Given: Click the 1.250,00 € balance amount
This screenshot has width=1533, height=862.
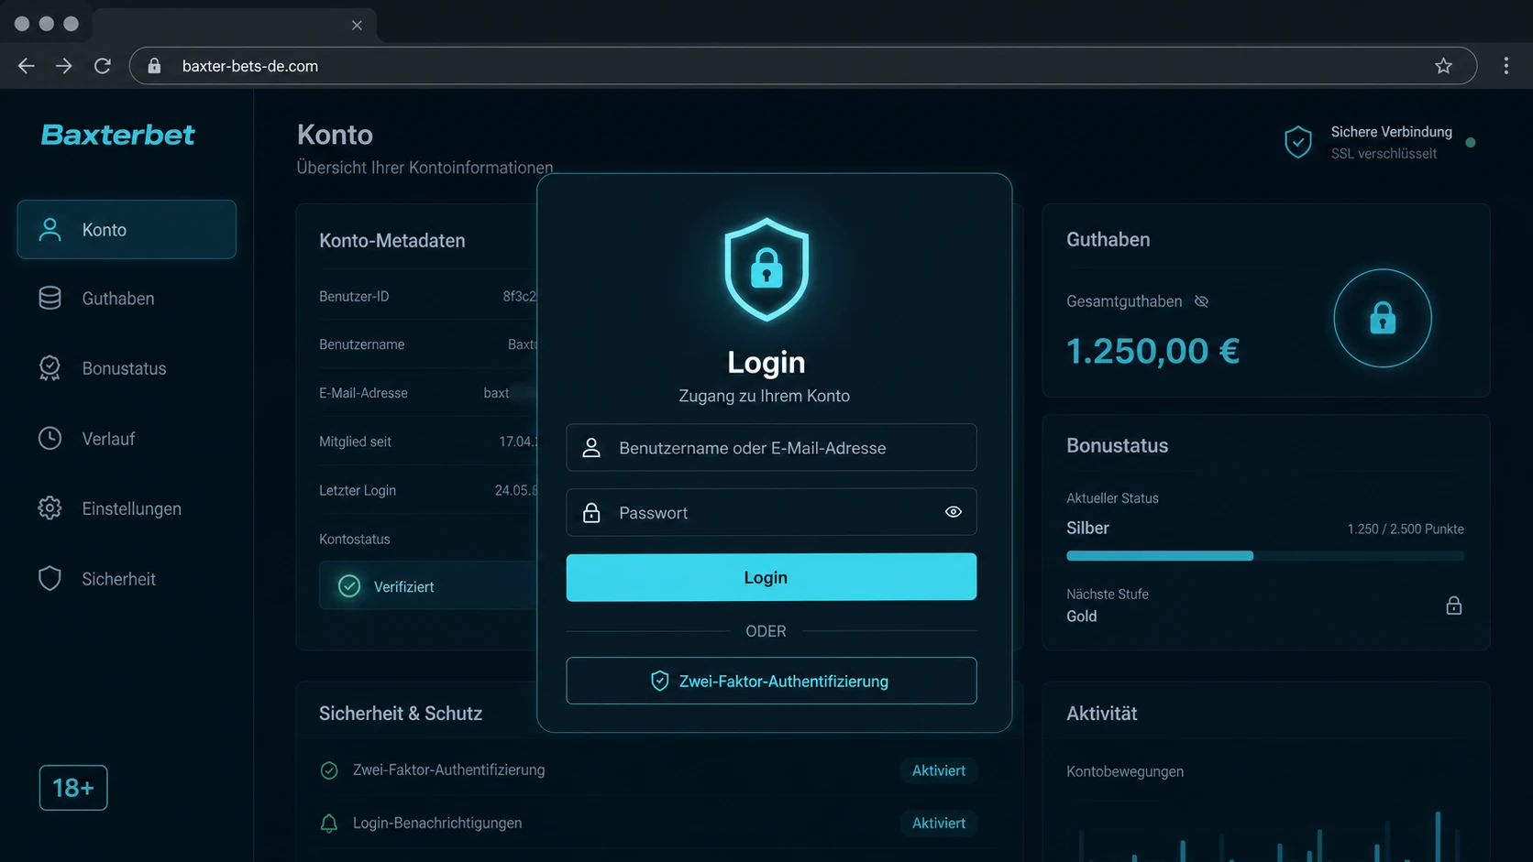Looking at the screenshot, I should (1153, 351).
